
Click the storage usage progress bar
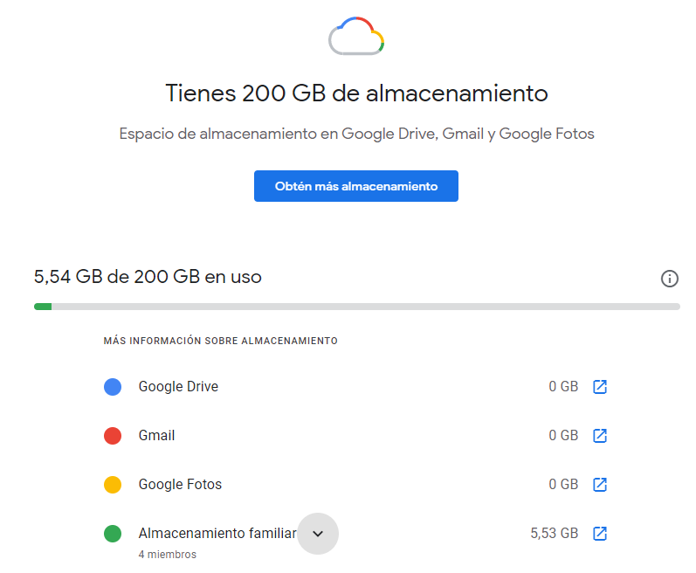click(x=356, y=307)
